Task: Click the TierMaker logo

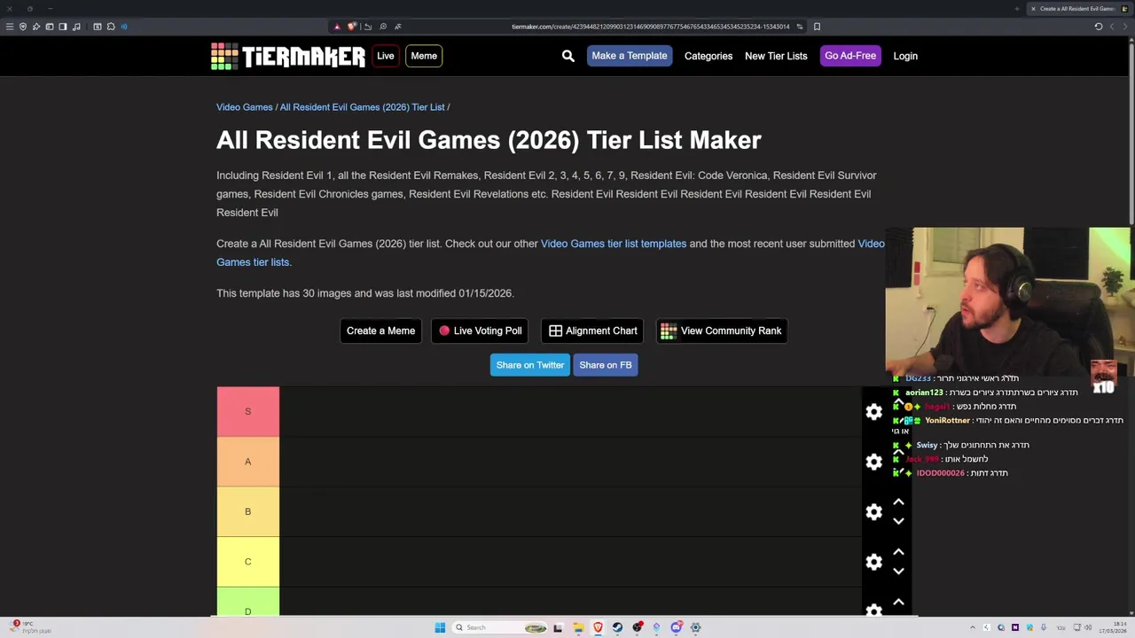Action: tap(287, 56)
